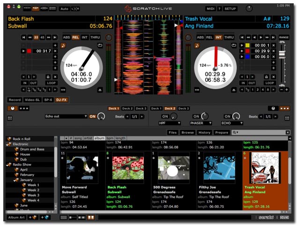Eject track from right deck
The height and width of the screenshot is (226, 297).
click(x=234, y=90)
